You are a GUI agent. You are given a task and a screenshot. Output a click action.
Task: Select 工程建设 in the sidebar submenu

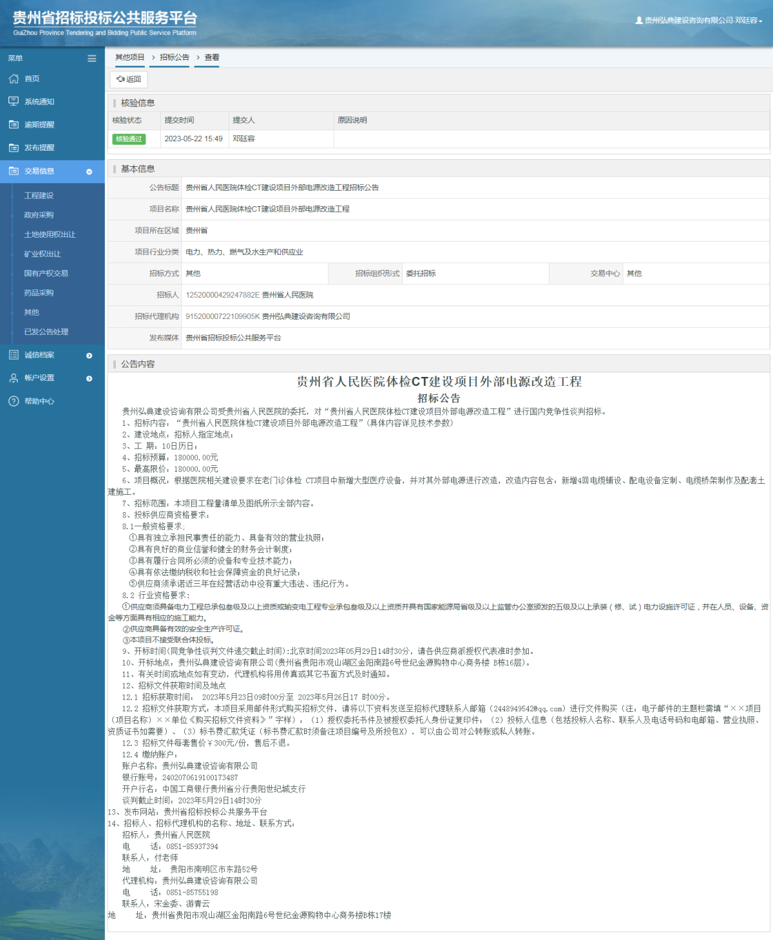coord(40,195)
